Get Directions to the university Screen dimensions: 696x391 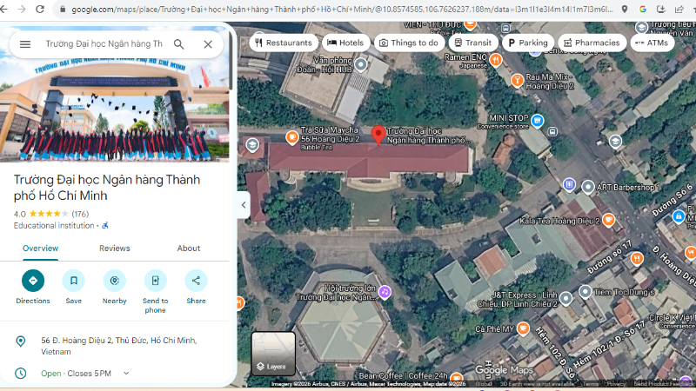pos(33,281)
